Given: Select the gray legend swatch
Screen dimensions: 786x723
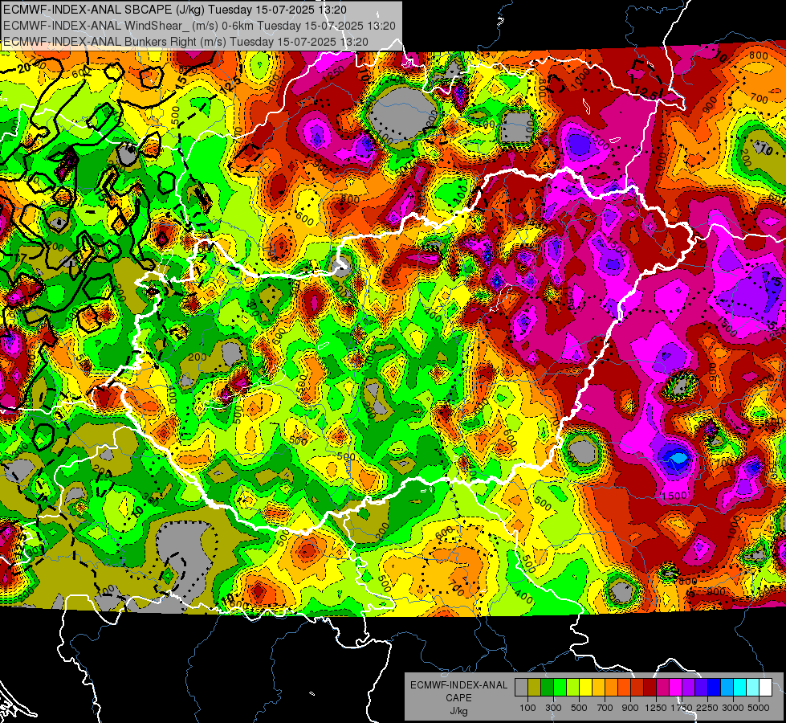Looking at the screenshot, I should [x=521, y=687].
